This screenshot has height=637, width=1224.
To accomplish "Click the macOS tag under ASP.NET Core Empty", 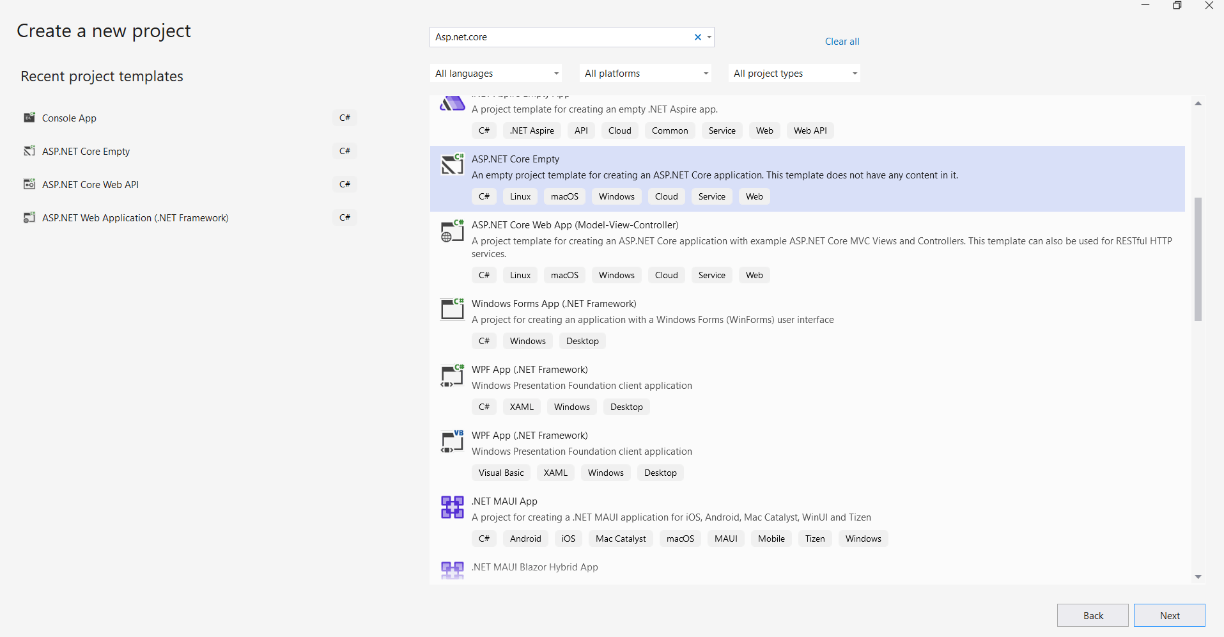I will (x=564, y=196).
